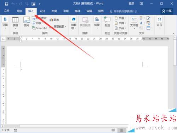The height and width of the screenshot is (133, 177).
Task: Click the Save icon in the title bar
Action: pyautogui.click(x=6, y=4)
